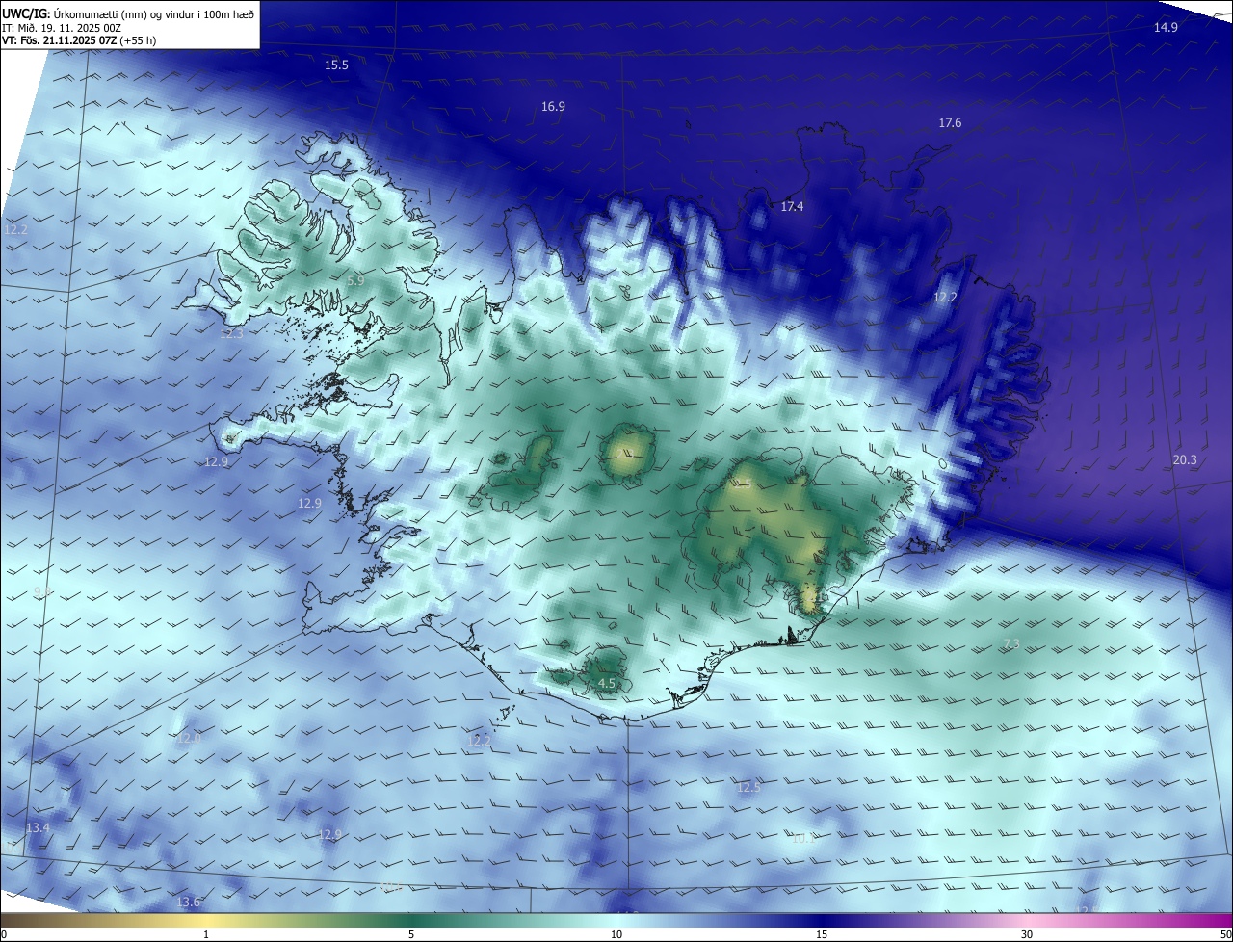Click the colorbar tick label 15
Viewport: 1233px width, 942px height.
(x=822, y=934)
